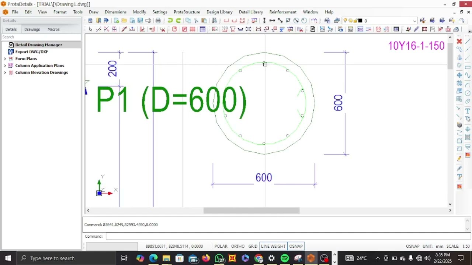Click the scroll down arrow of canvas

click(x=450, y=204)
